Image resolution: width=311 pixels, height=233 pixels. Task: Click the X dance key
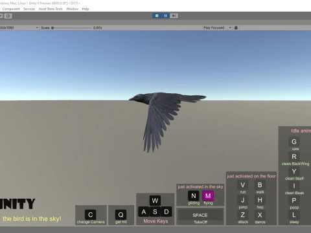tap(260, 215)
